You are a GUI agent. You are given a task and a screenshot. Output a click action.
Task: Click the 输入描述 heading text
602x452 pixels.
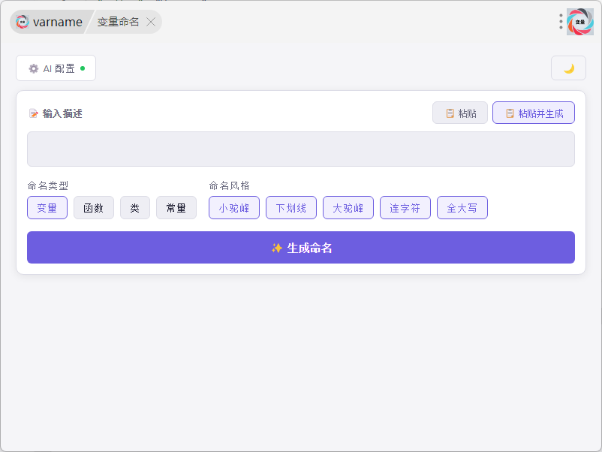[x=62, y=113]
